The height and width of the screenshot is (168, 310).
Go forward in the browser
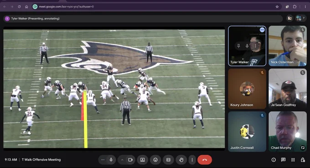12,7
